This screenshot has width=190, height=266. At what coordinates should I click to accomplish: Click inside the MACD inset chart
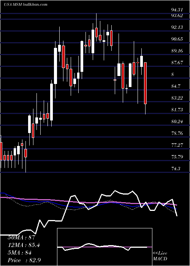[104, 247]
